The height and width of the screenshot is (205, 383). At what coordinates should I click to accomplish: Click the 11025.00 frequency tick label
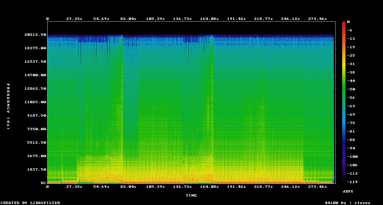[35, 102]
